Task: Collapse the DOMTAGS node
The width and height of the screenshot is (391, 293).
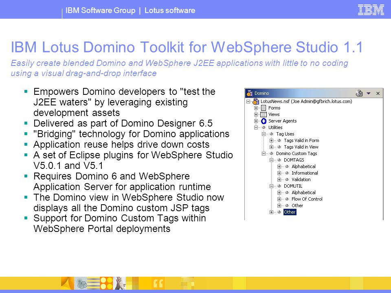Action: coord(271,160)
